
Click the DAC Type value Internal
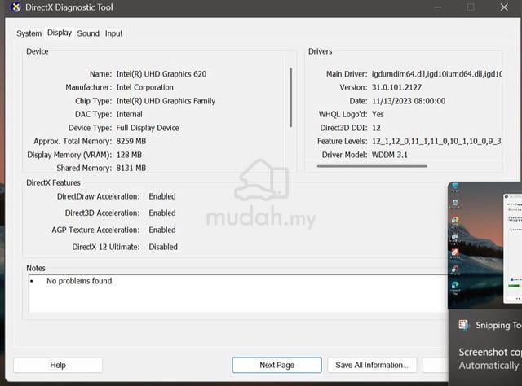click(129, 114)
